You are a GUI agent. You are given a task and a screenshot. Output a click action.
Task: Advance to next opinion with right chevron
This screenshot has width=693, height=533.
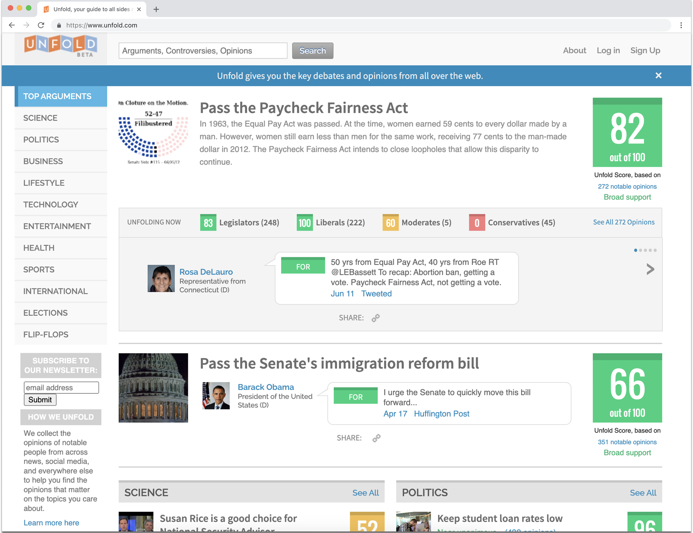[650, 269]
